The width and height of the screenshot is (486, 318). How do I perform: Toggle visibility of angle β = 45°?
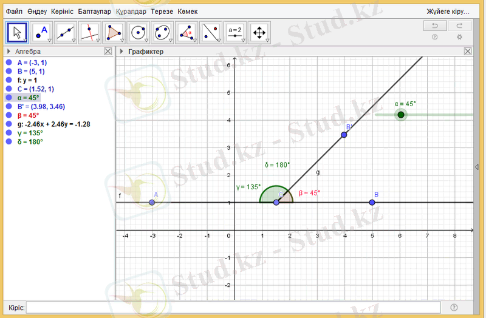(9, 115)
